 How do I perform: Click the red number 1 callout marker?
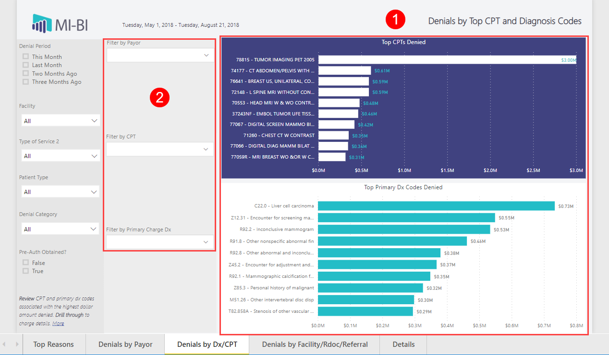396,20
